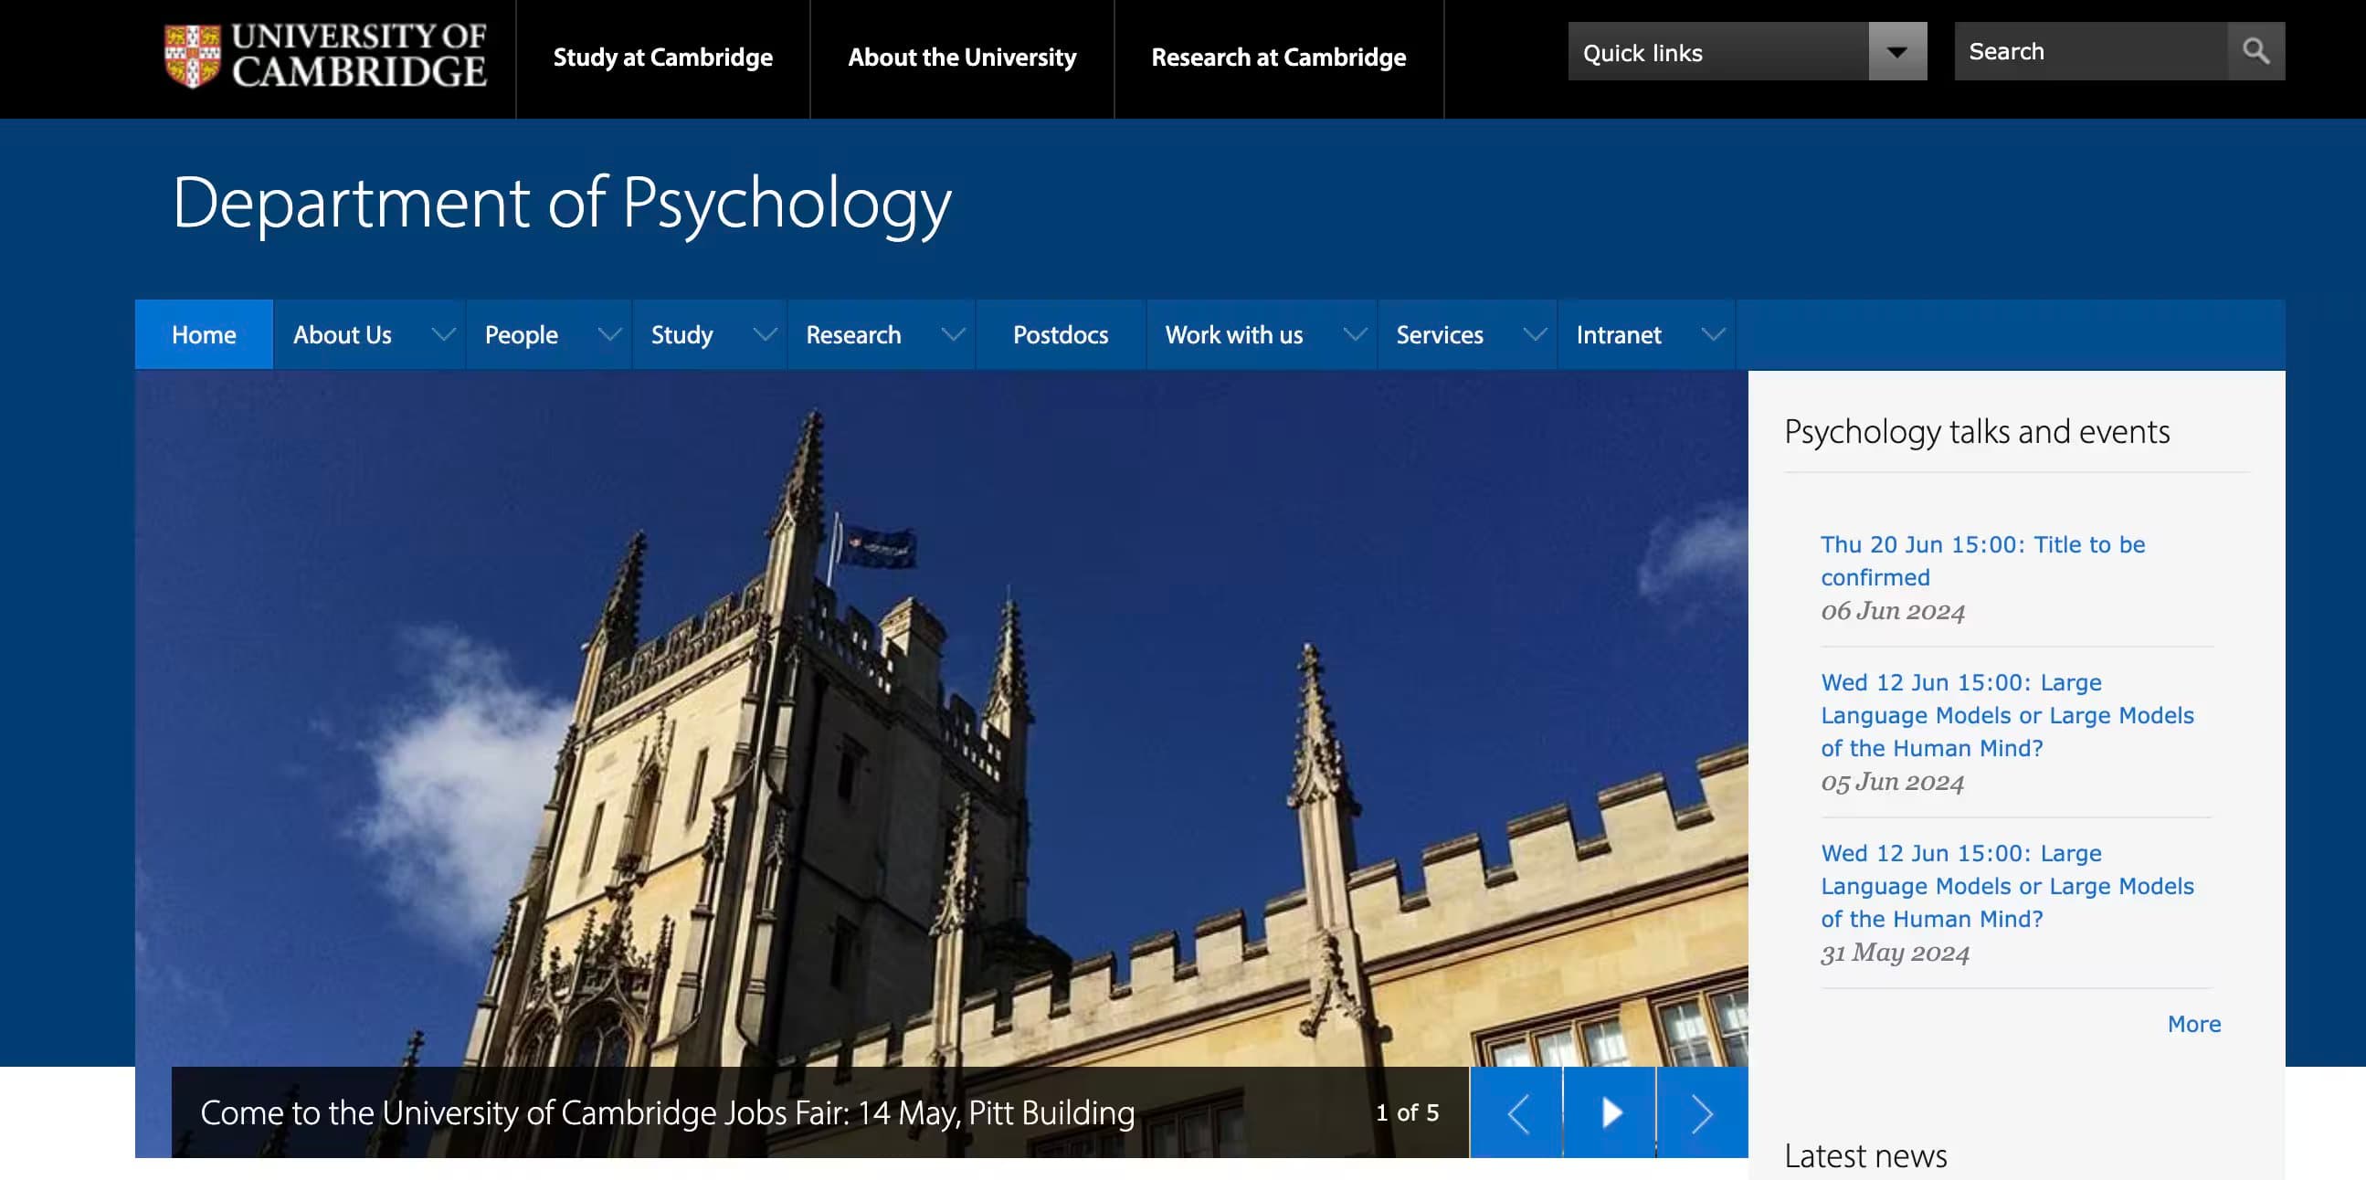The height and width of the screenshot is (1180, 2366).
Task: Expand the About Us chevron
Action: [x=444, y=334]
